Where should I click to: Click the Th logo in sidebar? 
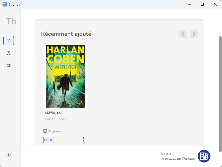[11, 21]
